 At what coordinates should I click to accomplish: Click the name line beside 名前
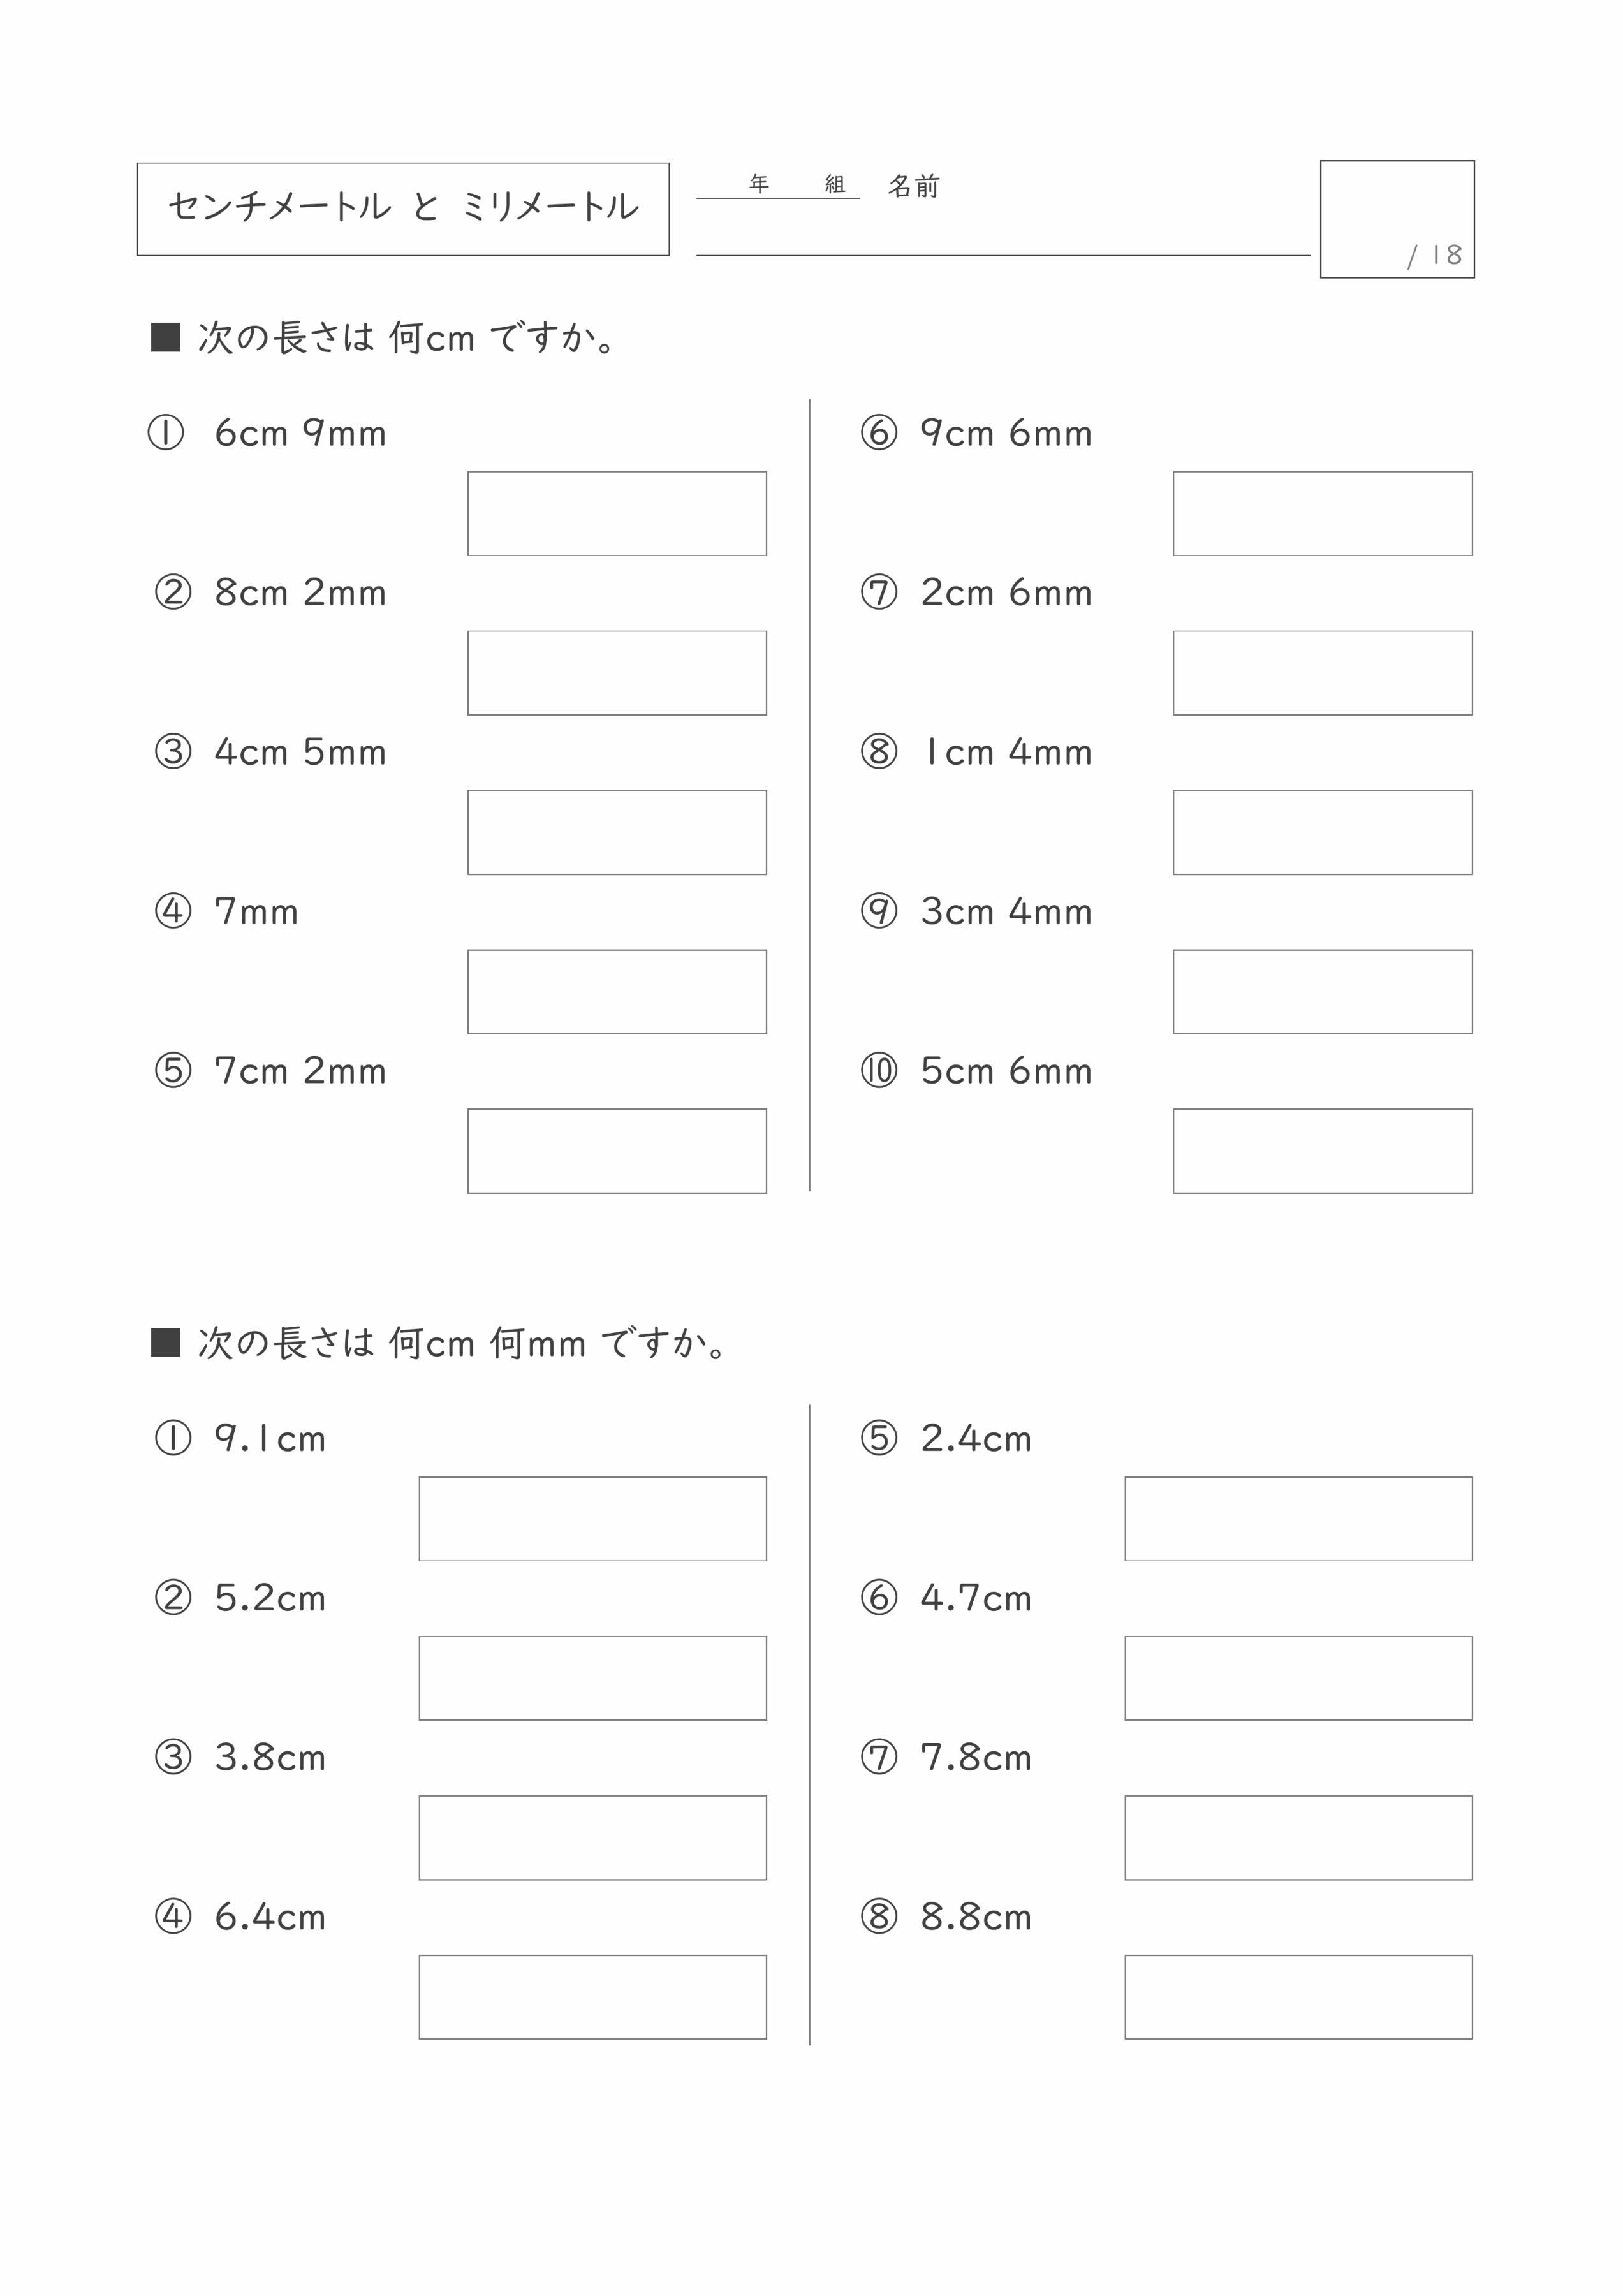pyautogui.click(x=1003, y=240)
